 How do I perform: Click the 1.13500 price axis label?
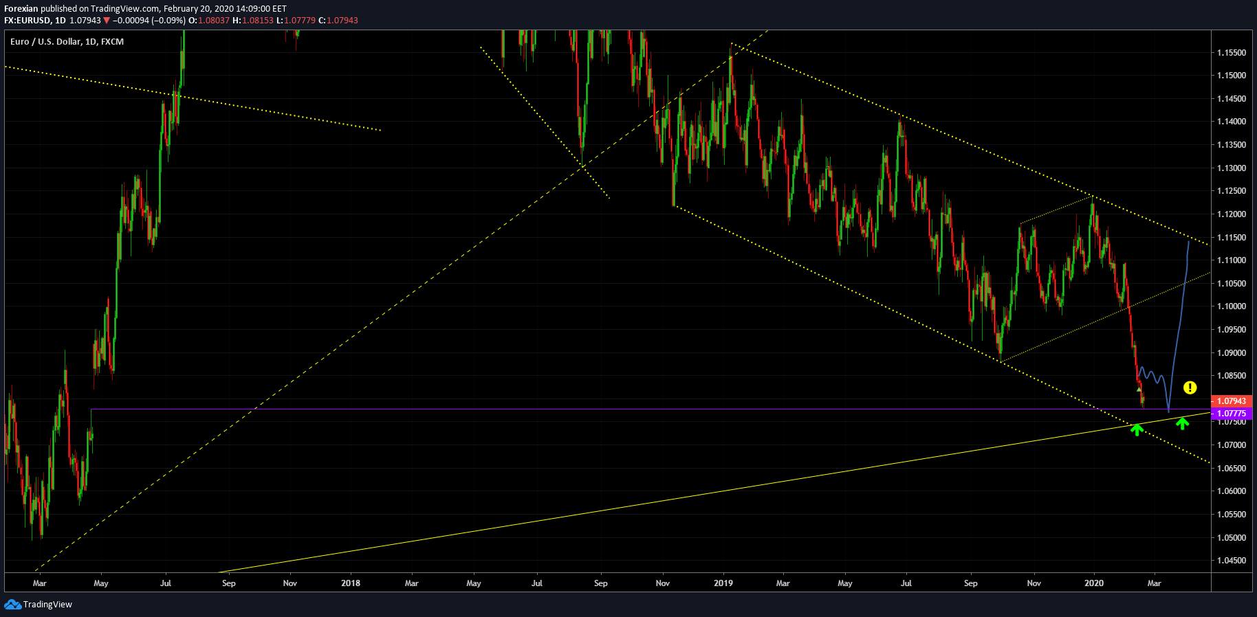tap(1232, 145)
